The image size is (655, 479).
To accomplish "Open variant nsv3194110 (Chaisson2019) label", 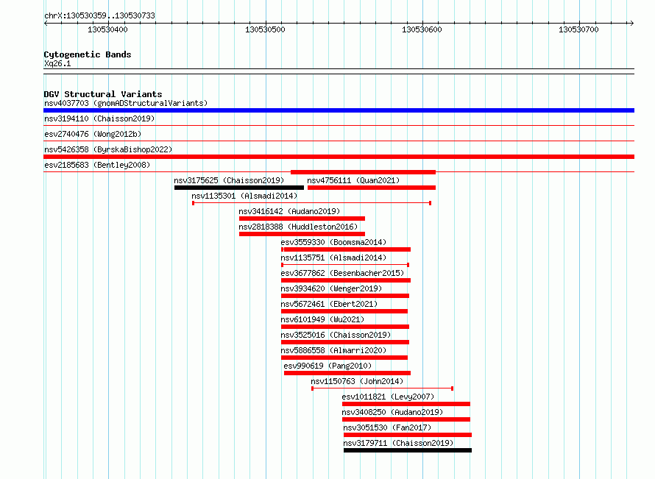I will (x=99, y=118).
